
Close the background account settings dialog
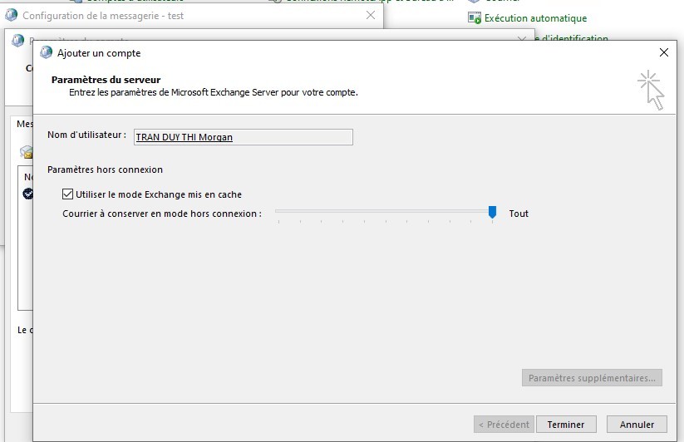tap(522, 38)
